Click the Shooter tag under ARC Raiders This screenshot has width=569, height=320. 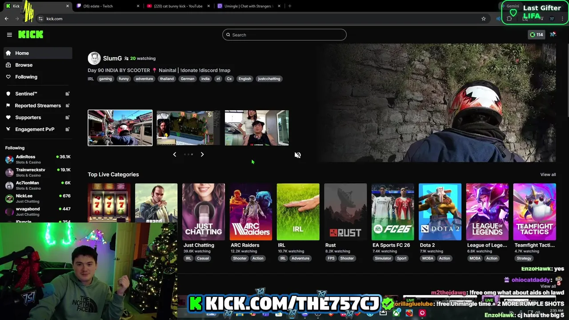tap(240, 258)
